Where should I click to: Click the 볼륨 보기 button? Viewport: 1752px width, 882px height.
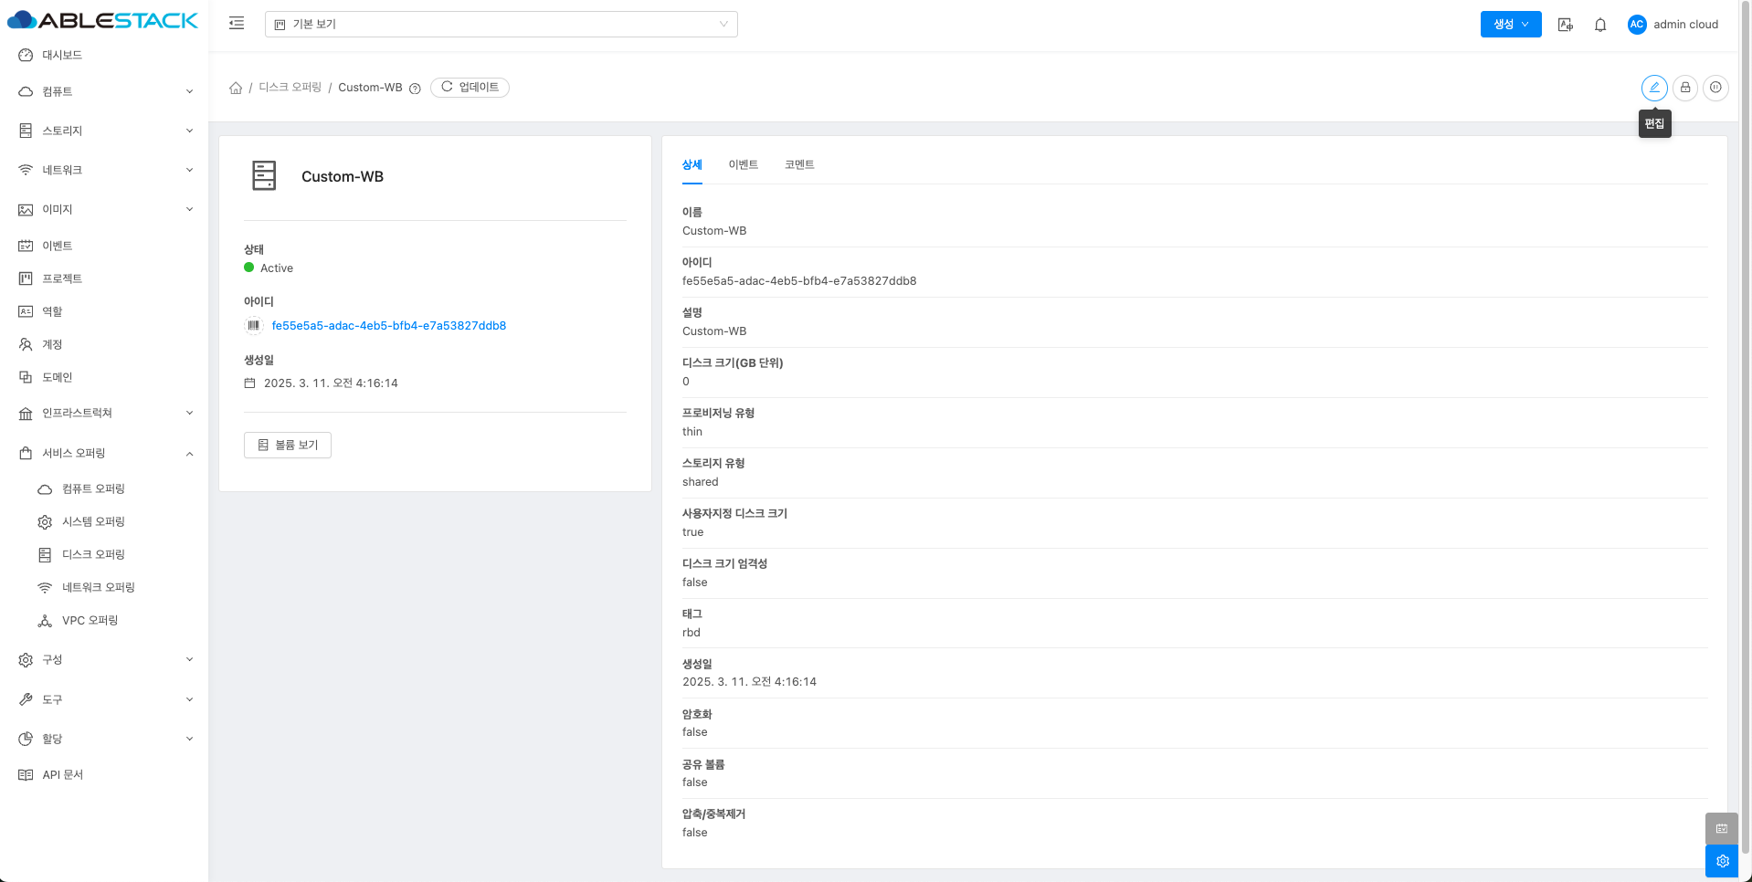click(288, 445)
